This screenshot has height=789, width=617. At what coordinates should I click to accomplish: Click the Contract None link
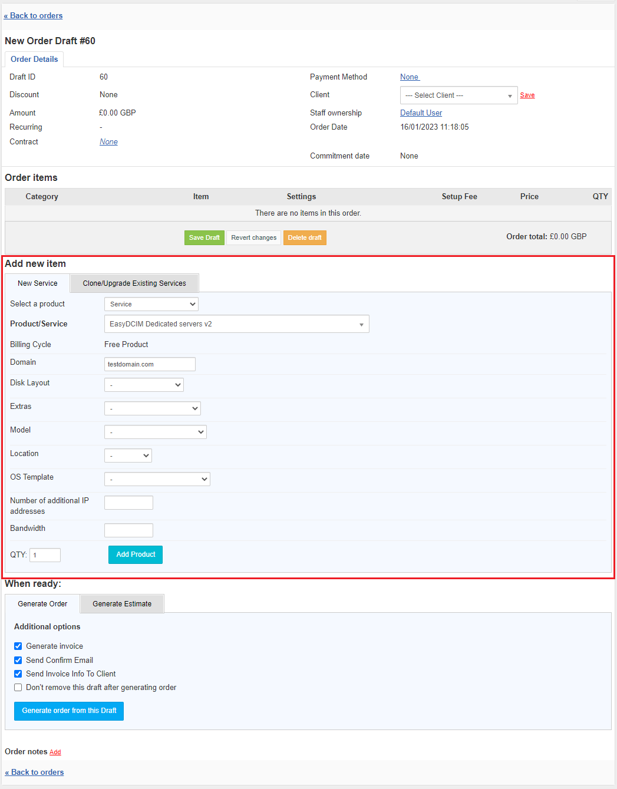coord(108,142)
